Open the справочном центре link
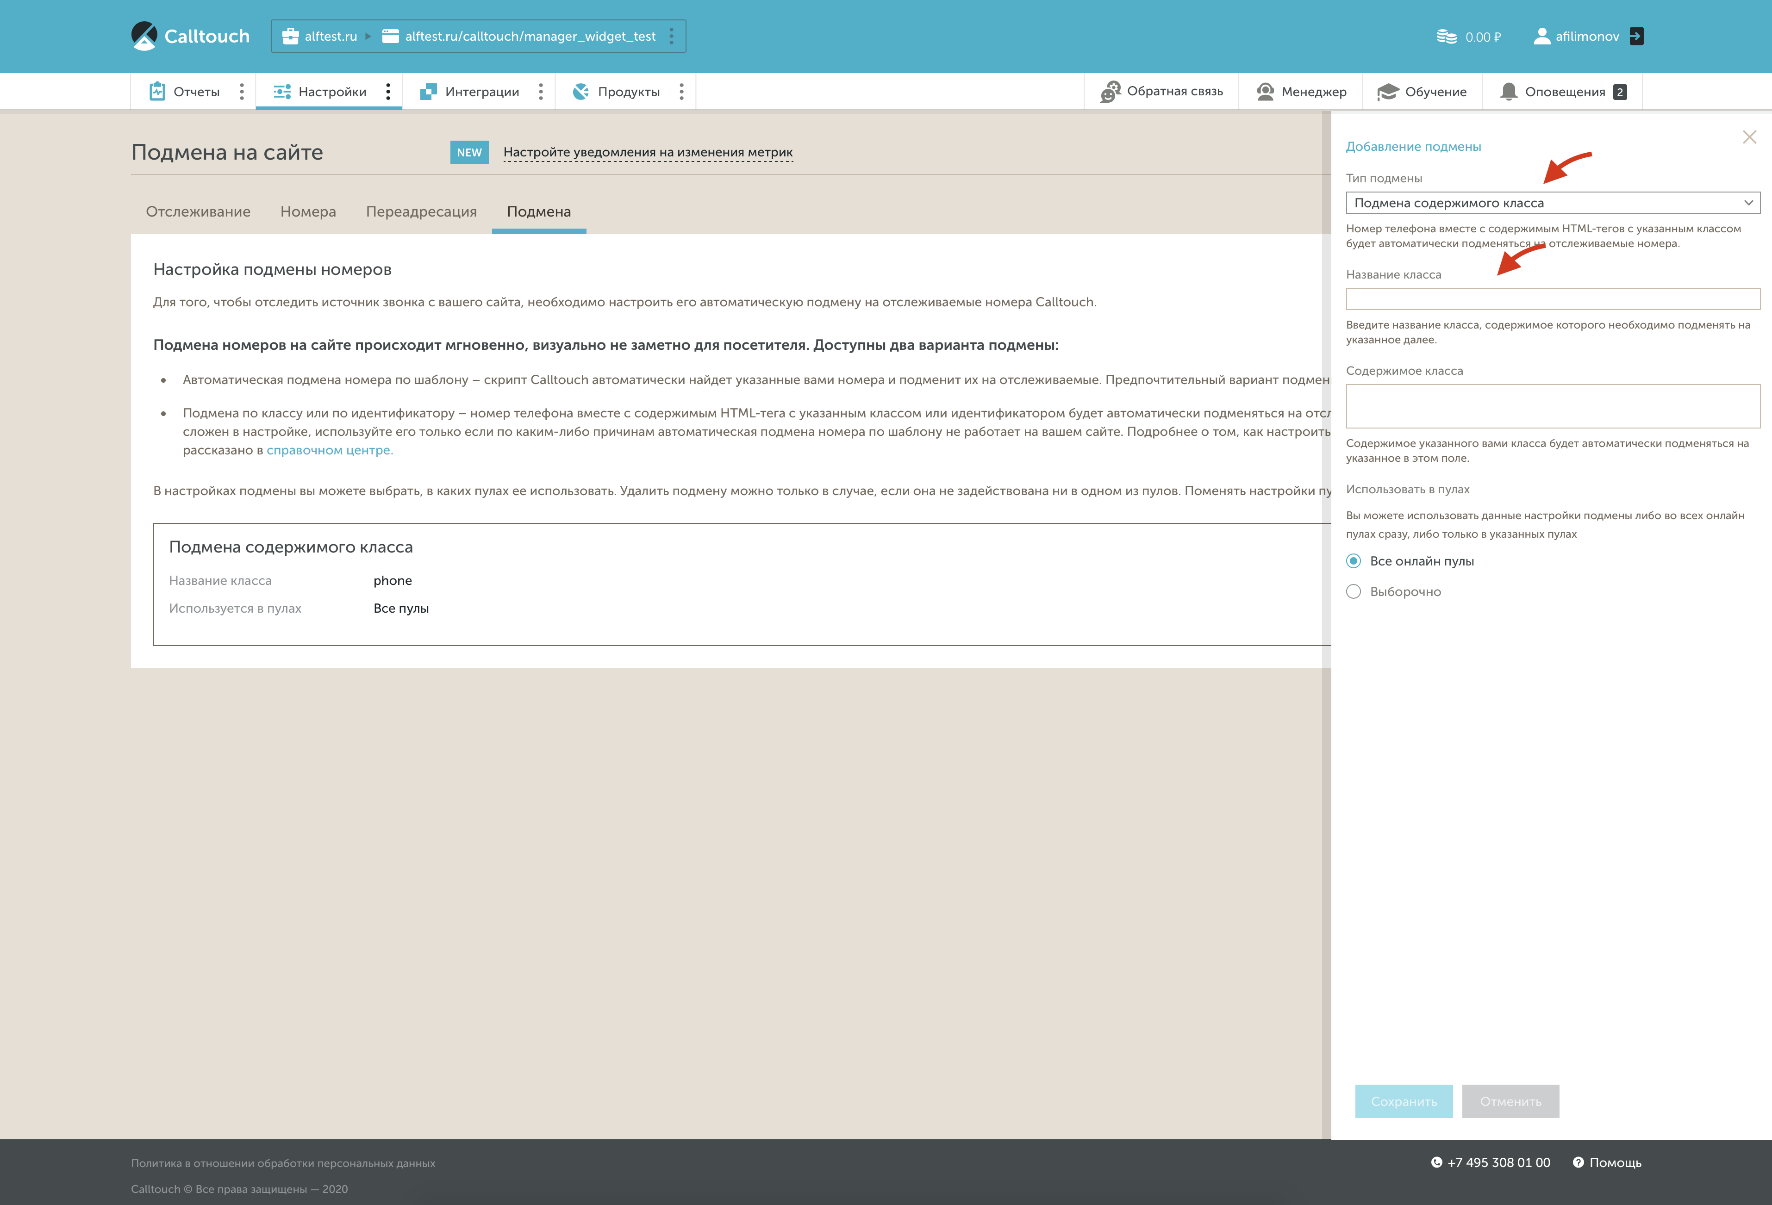Screen dimensions: 1772x1205 click(x=330, y=450)
